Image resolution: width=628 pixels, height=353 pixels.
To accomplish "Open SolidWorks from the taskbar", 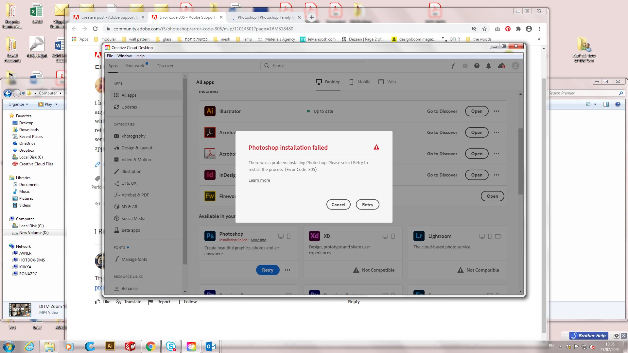I will (130, 346).
